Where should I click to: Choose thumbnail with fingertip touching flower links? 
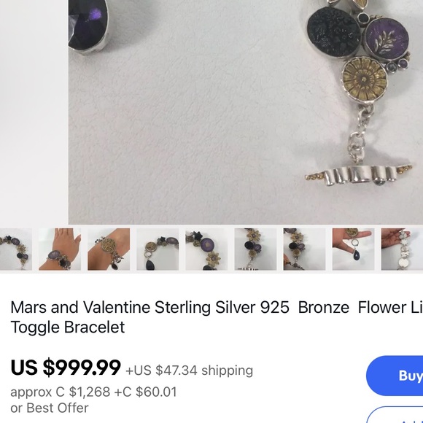click(x=304, y=249)
